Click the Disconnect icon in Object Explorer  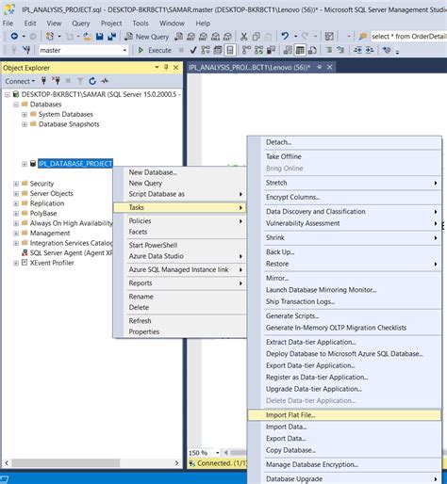click(56, 81)
